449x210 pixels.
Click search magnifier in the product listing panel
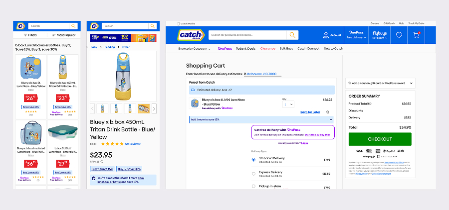coord(73,26)
